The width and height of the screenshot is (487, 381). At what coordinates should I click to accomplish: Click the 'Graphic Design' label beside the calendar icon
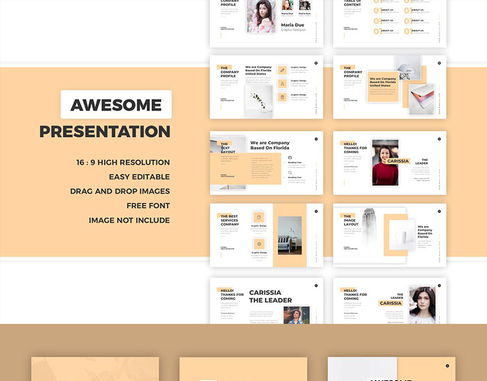(298, 95)
